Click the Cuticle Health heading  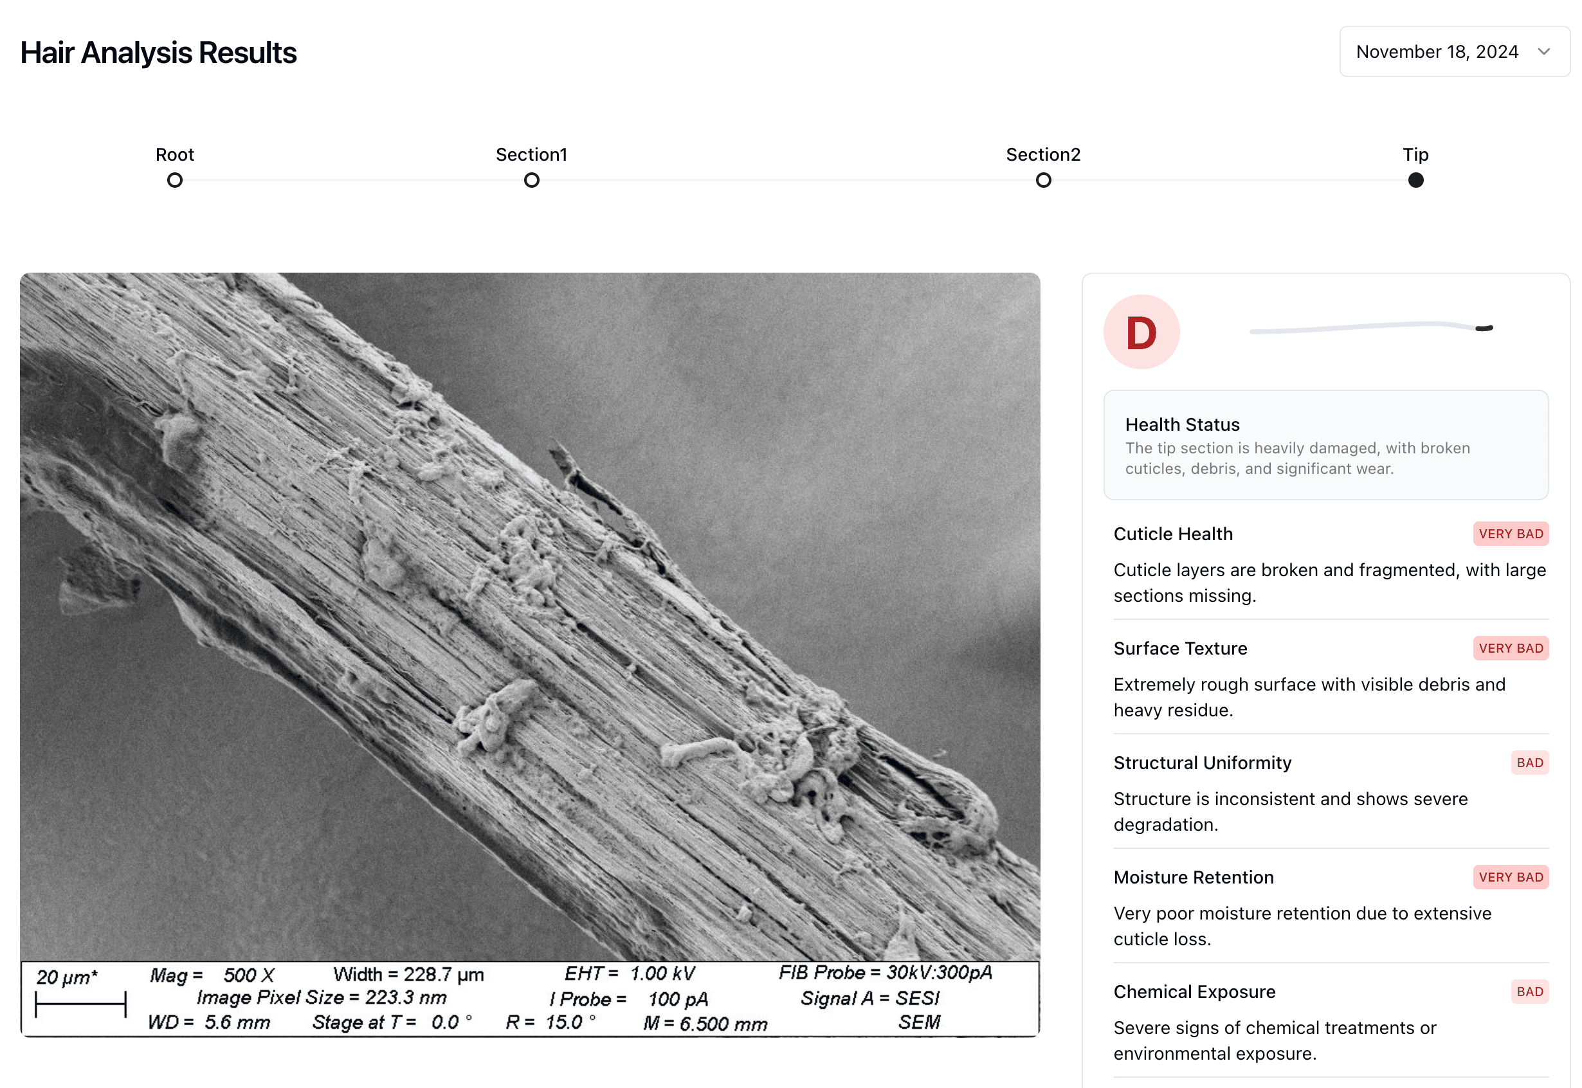pyautogui.click(x=1172, y=534)
